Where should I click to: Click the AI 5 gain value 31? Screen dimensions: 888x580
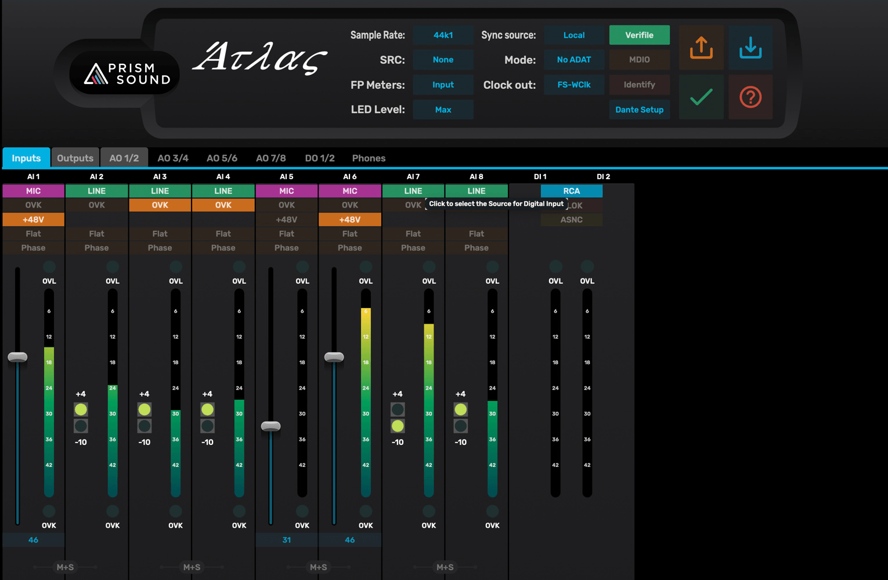[287, 540]
